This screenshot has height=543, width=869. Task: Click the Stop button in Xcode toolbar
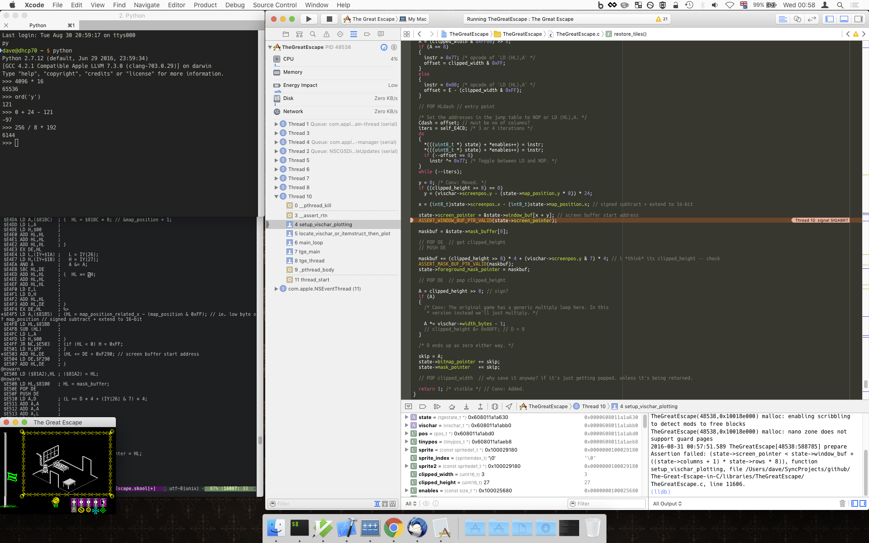point(329,19)
